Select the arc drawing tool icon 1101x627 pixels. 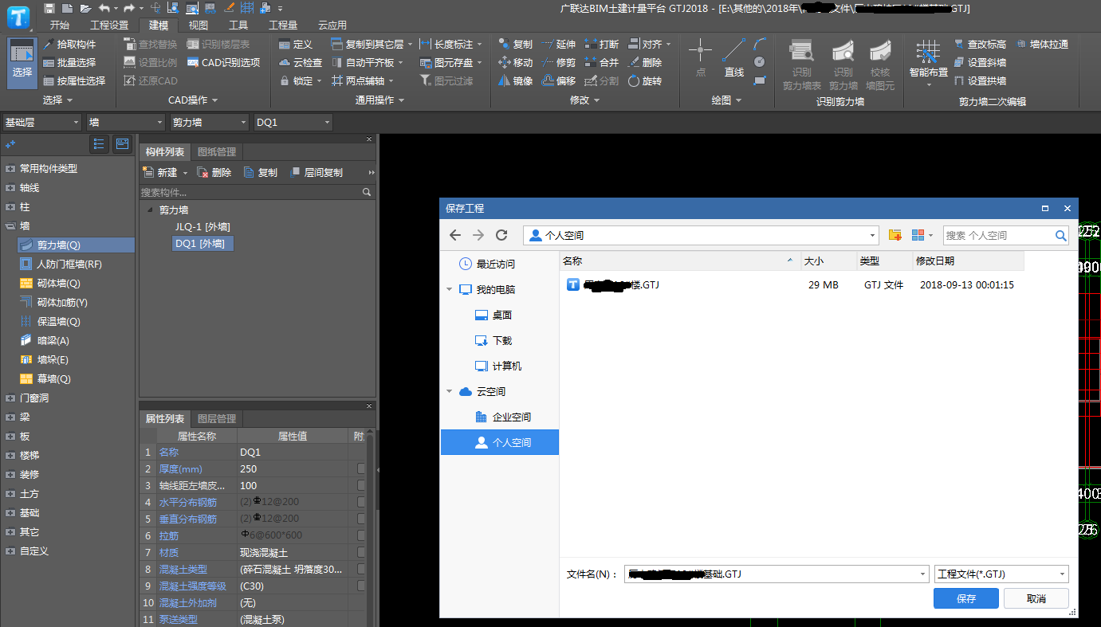pyautogui.click(x=760, y=44)
